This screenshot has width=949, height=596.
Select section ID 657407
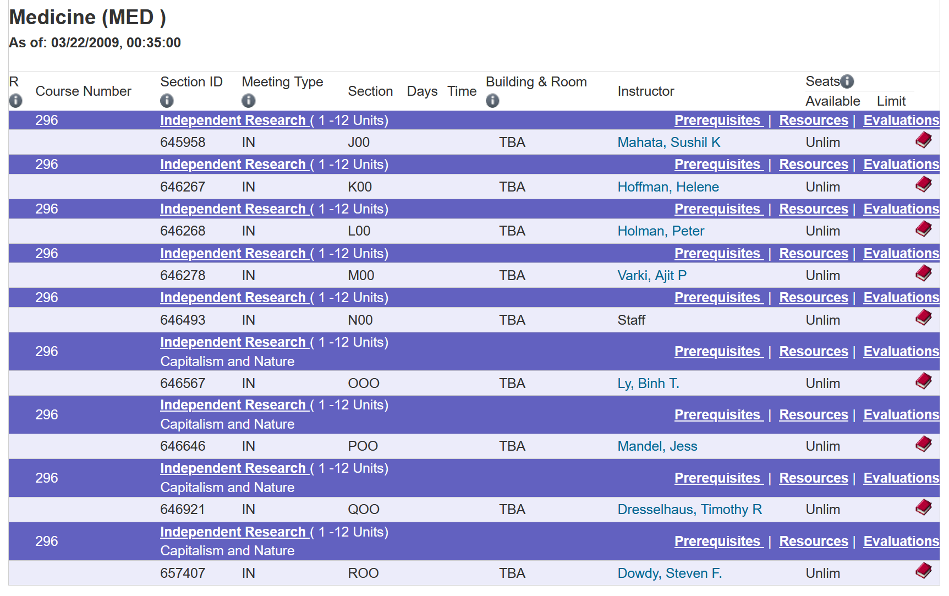pos(183,573)
